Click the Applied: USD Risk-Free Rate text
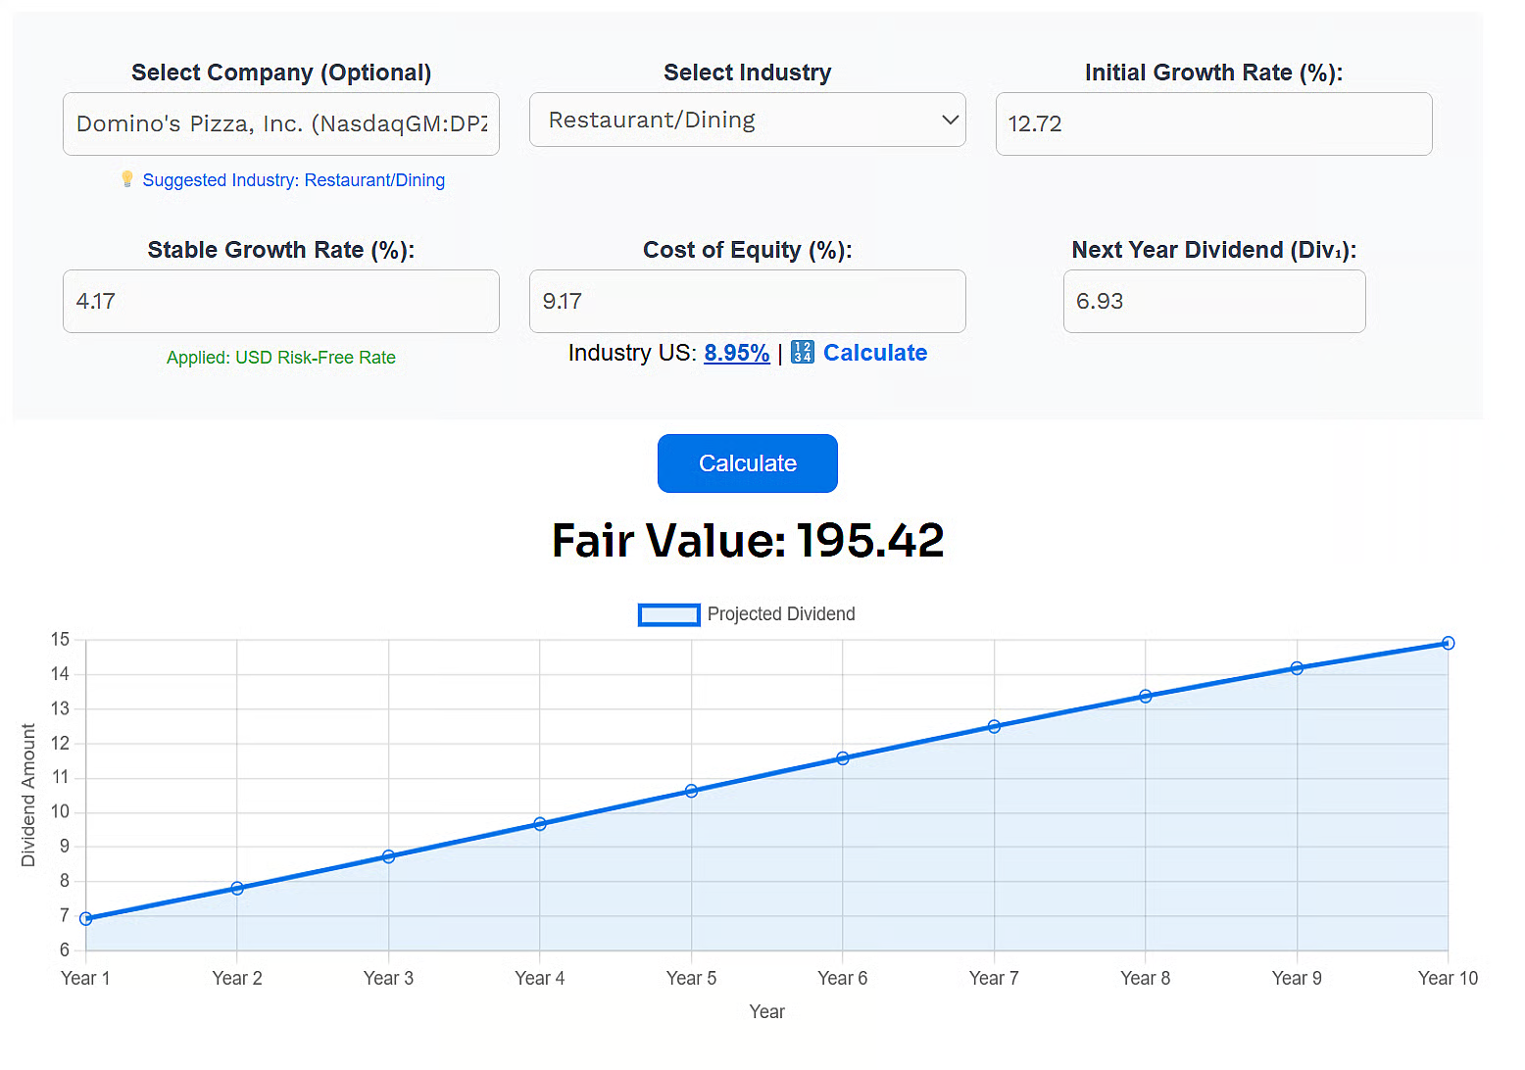This screenshot has width=1525, height=1070. tap(280, 358)
